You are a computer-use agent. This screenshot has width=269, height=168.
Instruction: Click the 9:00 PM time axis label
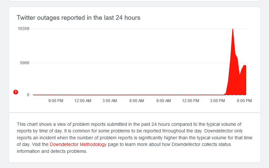tap(56, 101)
